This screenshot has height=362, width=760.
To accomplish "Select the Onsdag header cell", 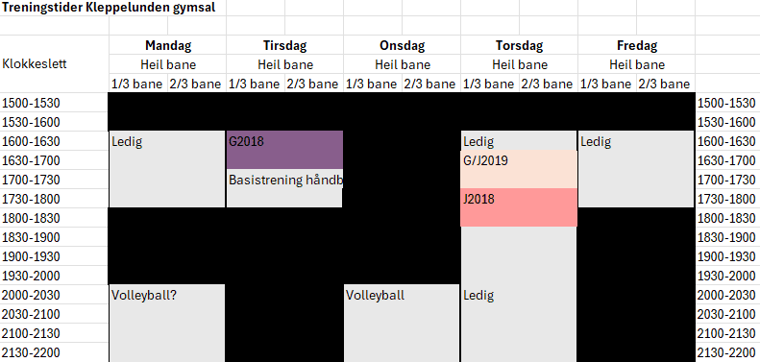I will pos(402,45).
